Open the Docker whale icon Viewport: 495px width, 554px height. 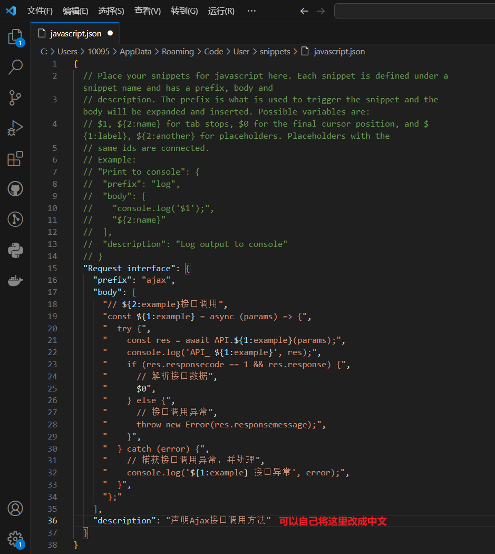(x=15, y=281)
